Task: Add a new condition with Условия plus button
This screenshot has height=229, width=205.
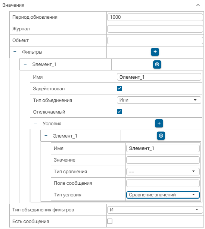Action: tap(159, 123)
